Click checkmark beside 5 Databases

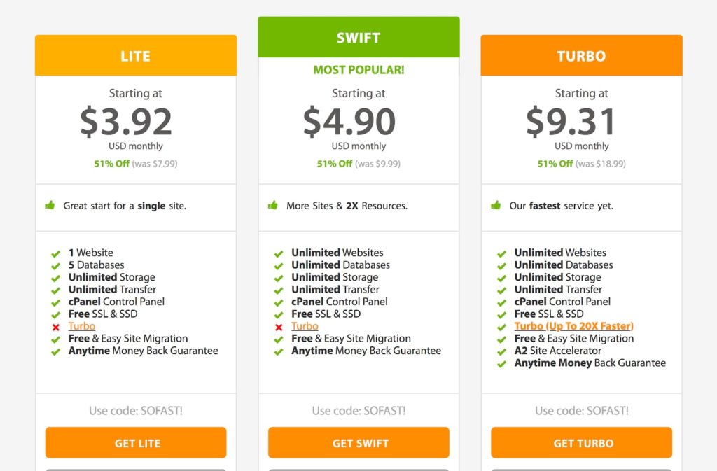[x=56, y=266]
